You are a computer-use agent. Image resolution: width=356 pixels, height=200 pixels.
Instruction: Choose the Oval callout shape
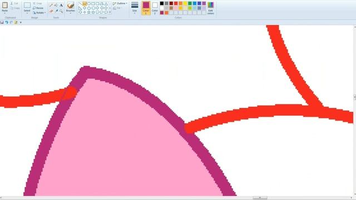[x=102, y=12]
